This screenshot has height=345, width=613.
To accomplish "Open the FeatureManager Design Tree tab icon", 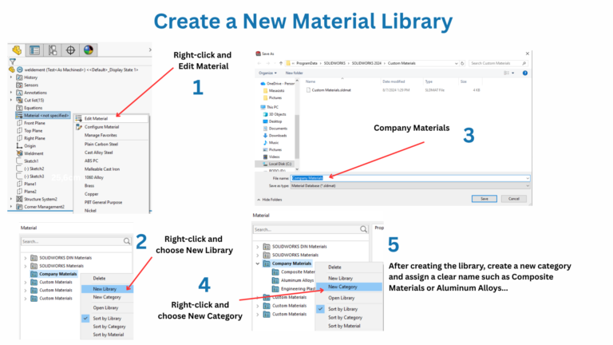I will tap(17, 50).
